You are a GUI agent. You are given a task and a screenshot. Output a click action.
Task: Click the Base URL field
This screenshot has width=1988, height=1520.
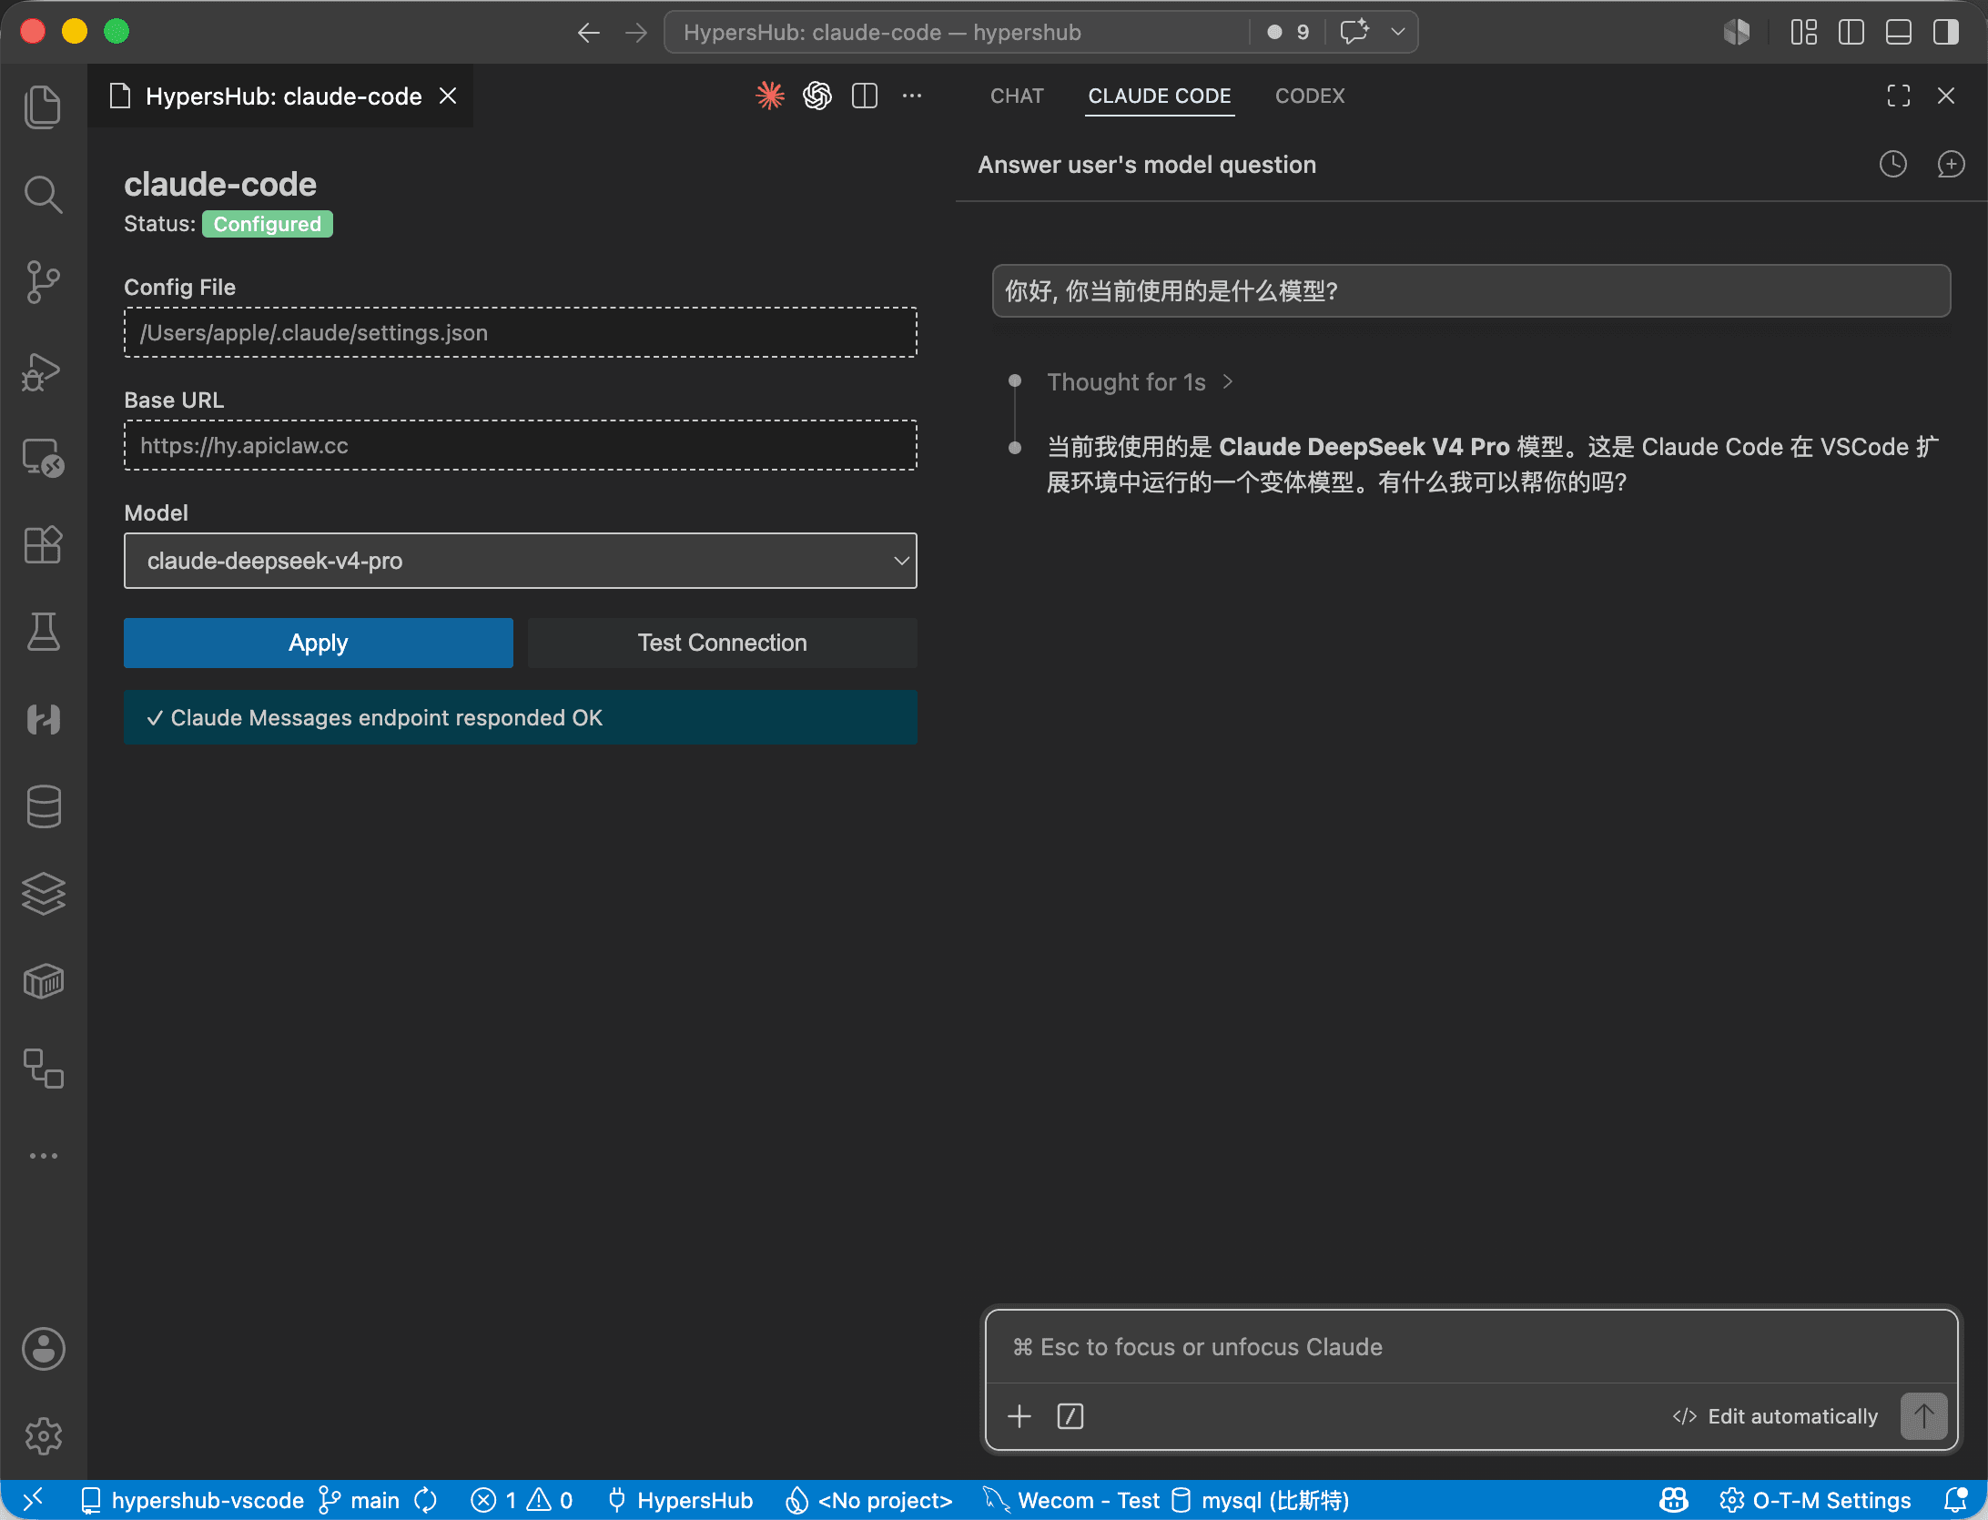tap(521, 445)
